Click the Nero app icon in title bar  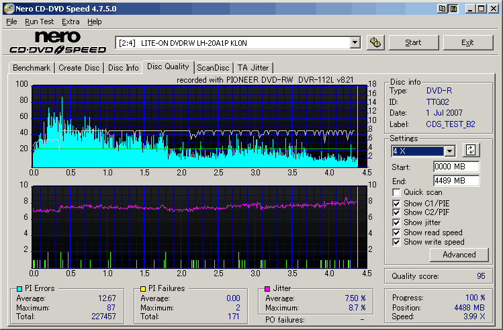coord(7,8)
